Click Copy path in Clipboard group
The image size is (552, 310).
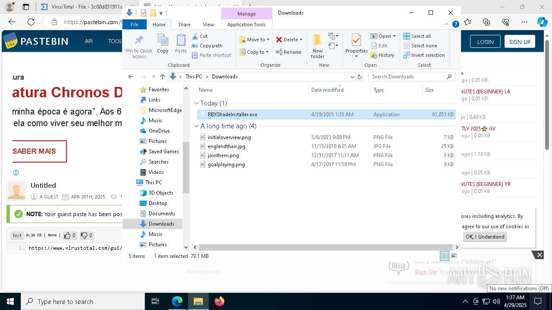pos(207,46)
